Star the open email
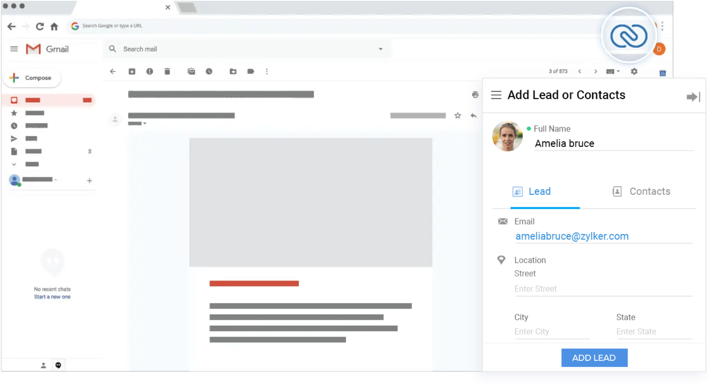This screenshot has width=710, height=385. (458, 116)
